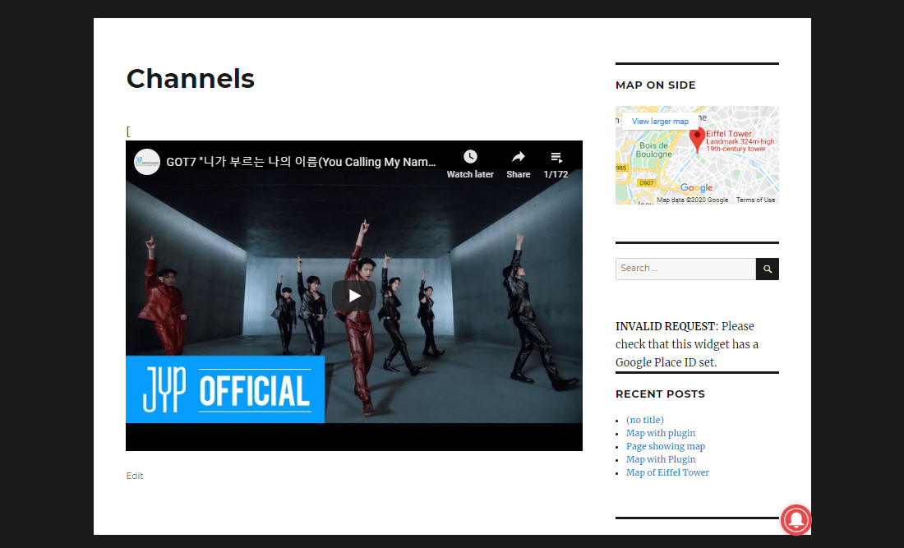Click the red notification bell in the corner

point(796,520)
